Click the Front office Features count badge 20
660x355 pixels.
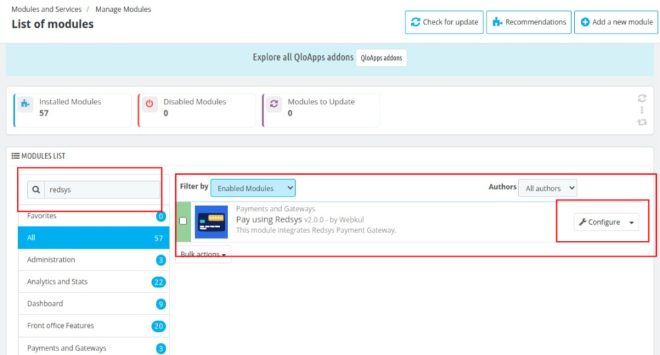point(159,326)
